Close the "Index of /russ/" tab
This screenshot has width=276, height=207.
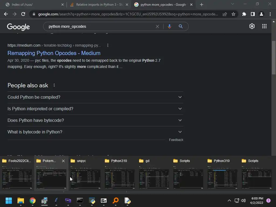click(63, 5)
